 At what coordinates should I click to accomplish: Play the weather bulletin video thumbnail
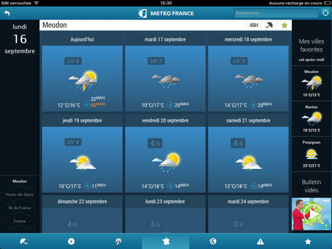pos(311,214)
